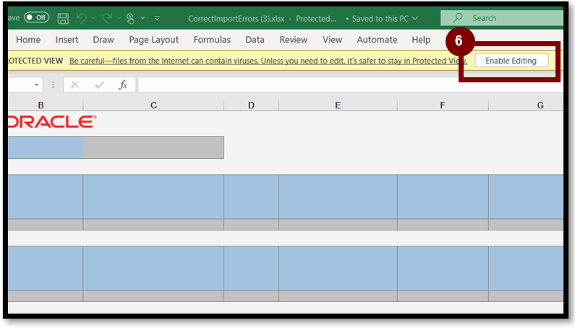Screen dimensions: 575x328
Task: Open Customize Quick Access Toolbar dropdown
Action: click(157, 18)
